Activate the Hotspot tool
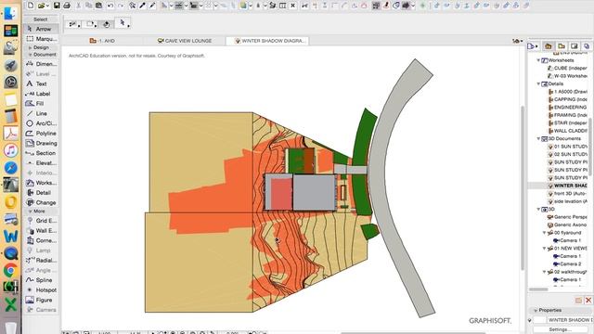This screenshot has height=334, width=594. 41,289
